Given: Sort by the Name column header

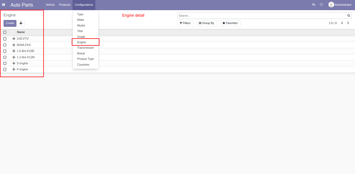Looking at the screenshot, I should point(21,32).
